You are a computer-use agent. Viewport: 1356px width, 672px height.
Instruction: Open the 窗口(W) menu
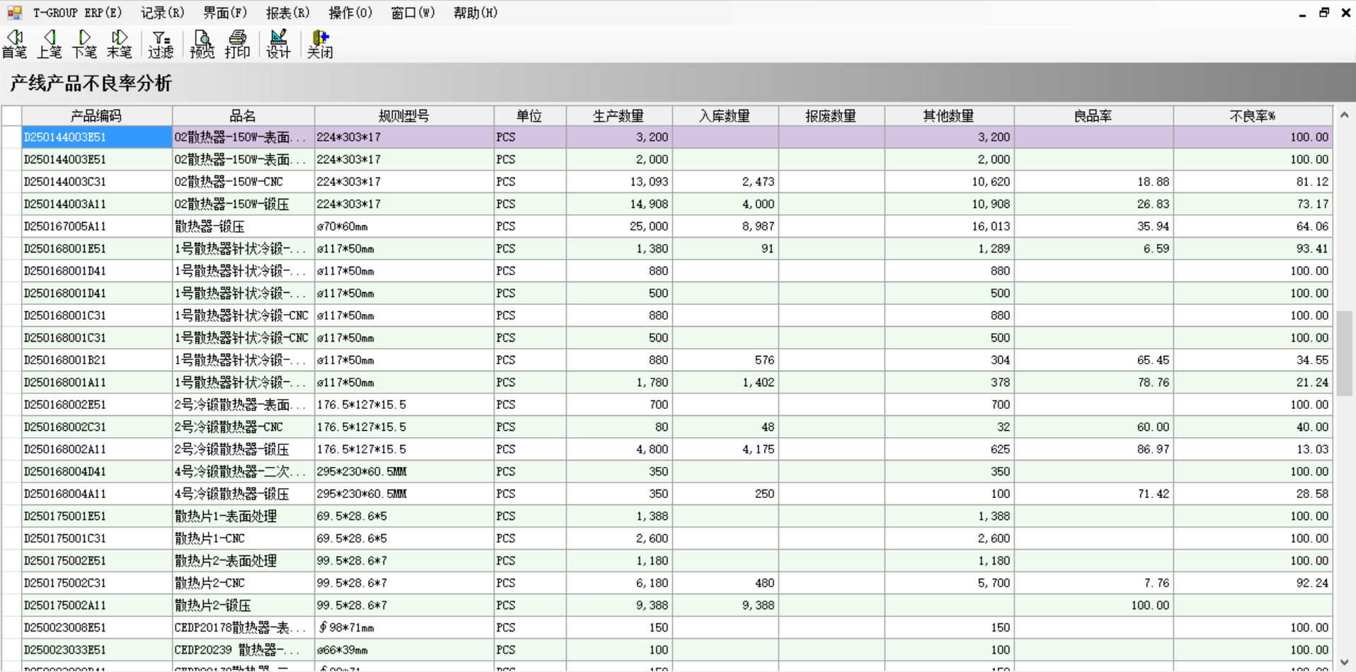tap(413, 13)
